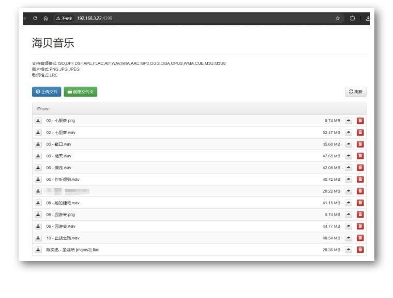Screen dimensions: 393x298
Task: Click share arrow on 42.05 MB row
Action: (x=349, y=168)
